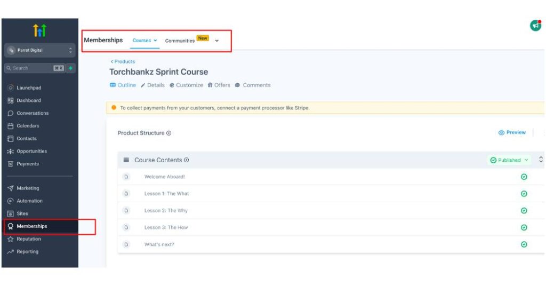Select the Outline tab
Viewport: 546px width, 286px height.
click(x=123, y=85)
